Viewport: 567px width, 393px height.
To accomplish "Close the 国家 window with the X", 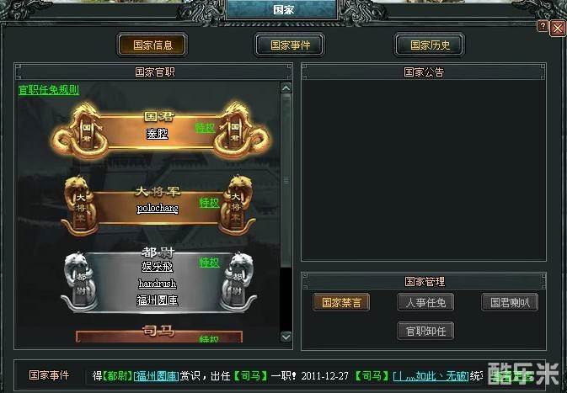I will [x=558, y=28].
